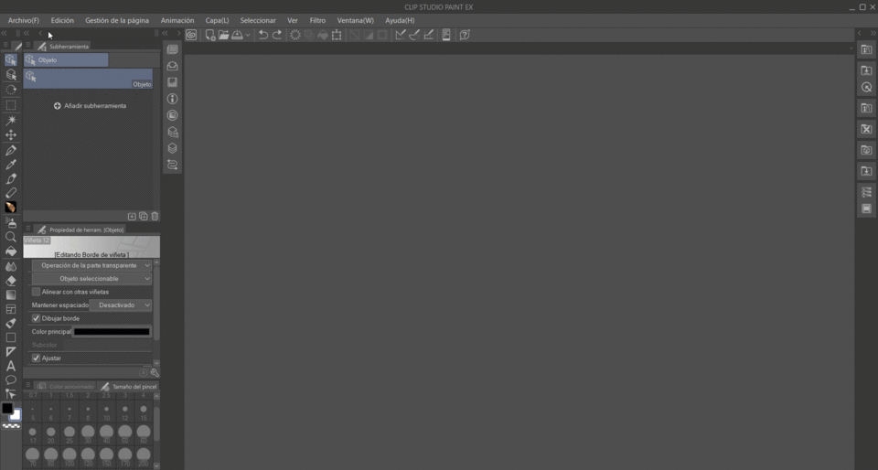Open the Filtro menu
This screenshot has width=878, height=470.
317,20
